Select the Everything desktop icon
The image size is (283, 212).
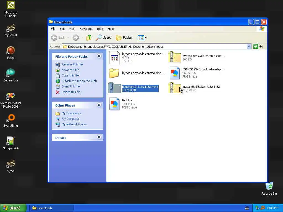click(x=11, y=120)
